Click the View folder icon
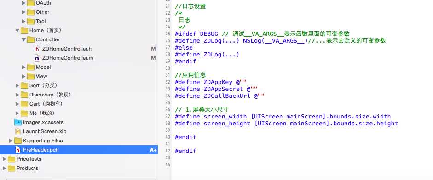The width and height of the screenshot is (433, 180). 31,76
